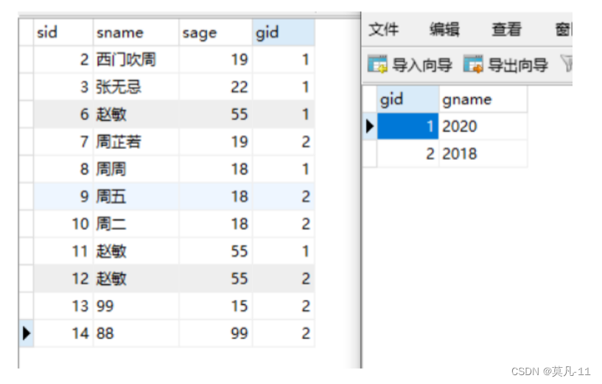Click the sid cell 3
Screen dimensions: 602x384
[63, 87]
